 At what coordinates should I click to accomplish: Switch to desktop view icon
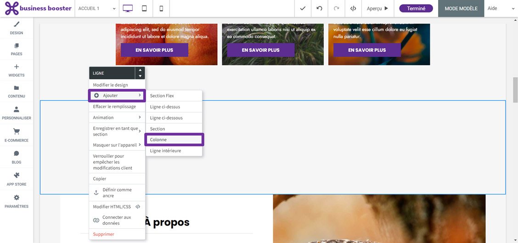pyautogui.click(x=128, y=8)
